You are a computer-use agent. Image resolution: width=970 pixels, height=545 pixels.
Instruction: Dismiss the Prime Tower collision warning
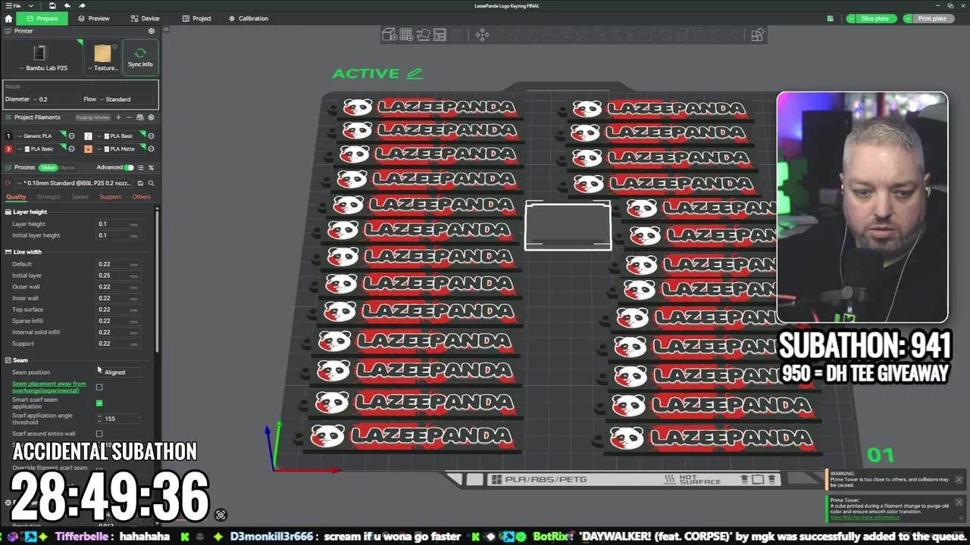tap(959, 480)
